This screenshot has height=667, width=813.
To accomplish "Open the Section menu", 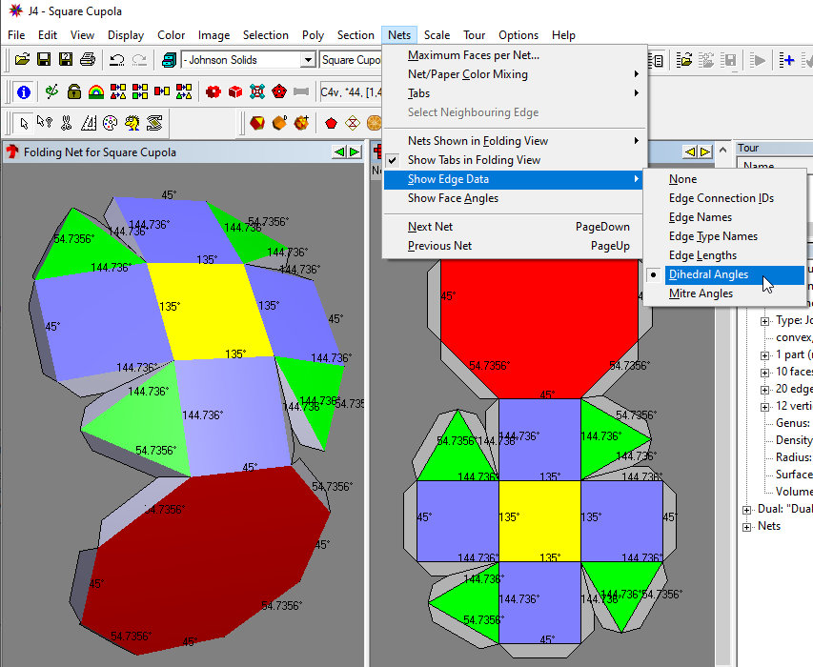I will coord(356,35).
